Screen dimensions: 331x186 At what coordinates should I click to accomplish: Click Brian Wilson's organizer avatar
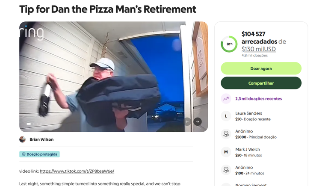coord(23,139)
